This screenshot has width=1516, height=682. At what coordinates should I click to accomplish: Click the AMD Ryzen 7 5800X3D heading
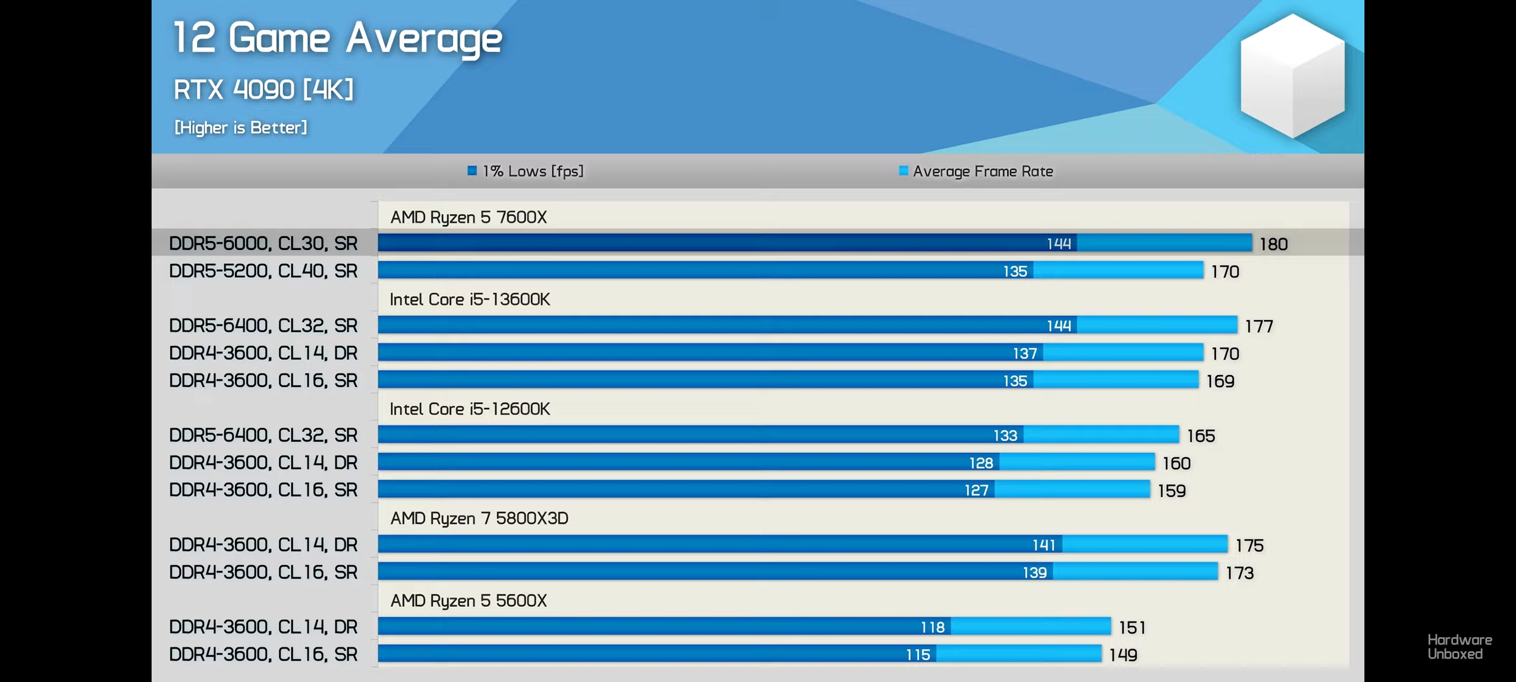point(479,518)
